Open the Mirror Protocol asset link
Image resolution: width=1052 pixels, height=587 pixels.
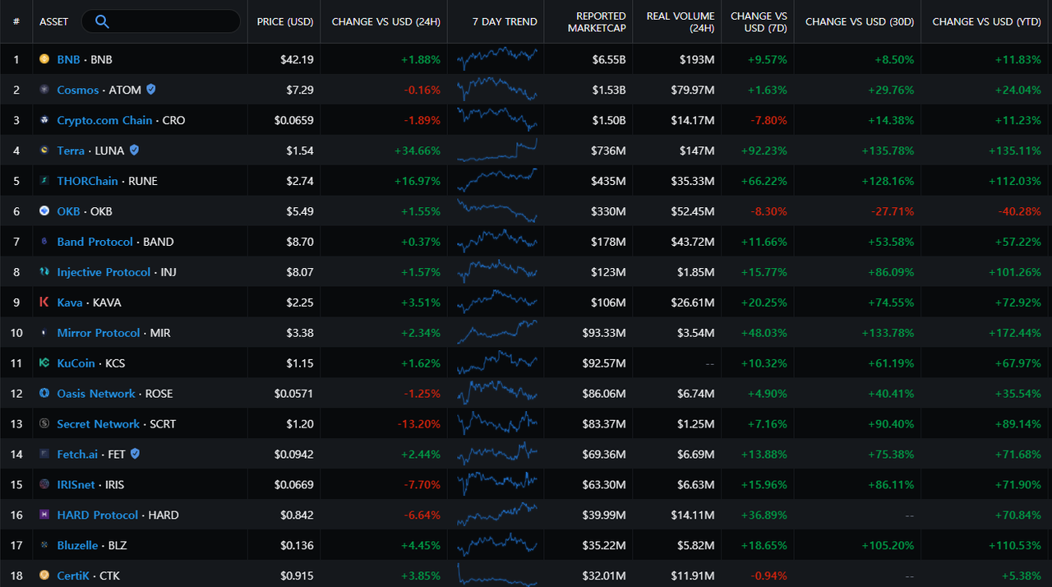pyautogui.click(x=98, y=333)
